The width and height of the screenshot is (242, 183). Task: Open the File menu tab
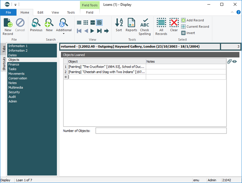pyautogui.click(x=8, y=12)
